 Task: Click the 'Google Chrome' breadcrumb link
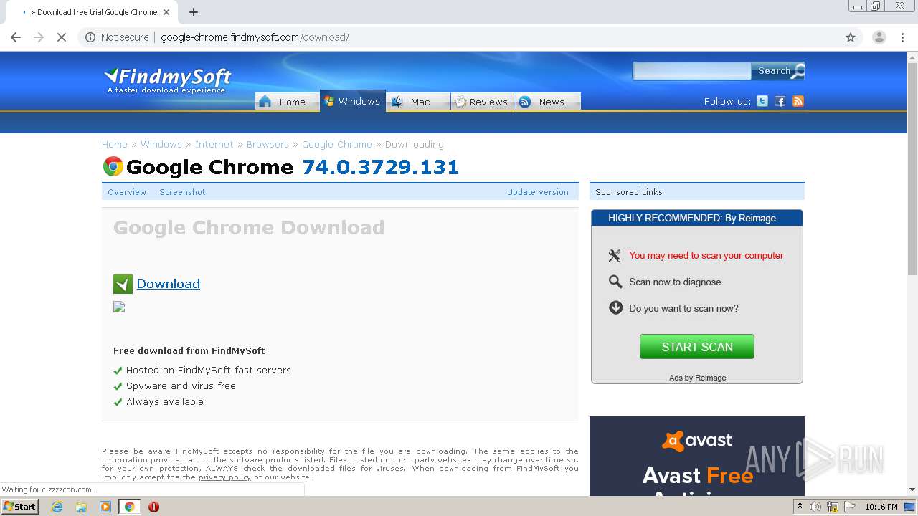[337, 144]
